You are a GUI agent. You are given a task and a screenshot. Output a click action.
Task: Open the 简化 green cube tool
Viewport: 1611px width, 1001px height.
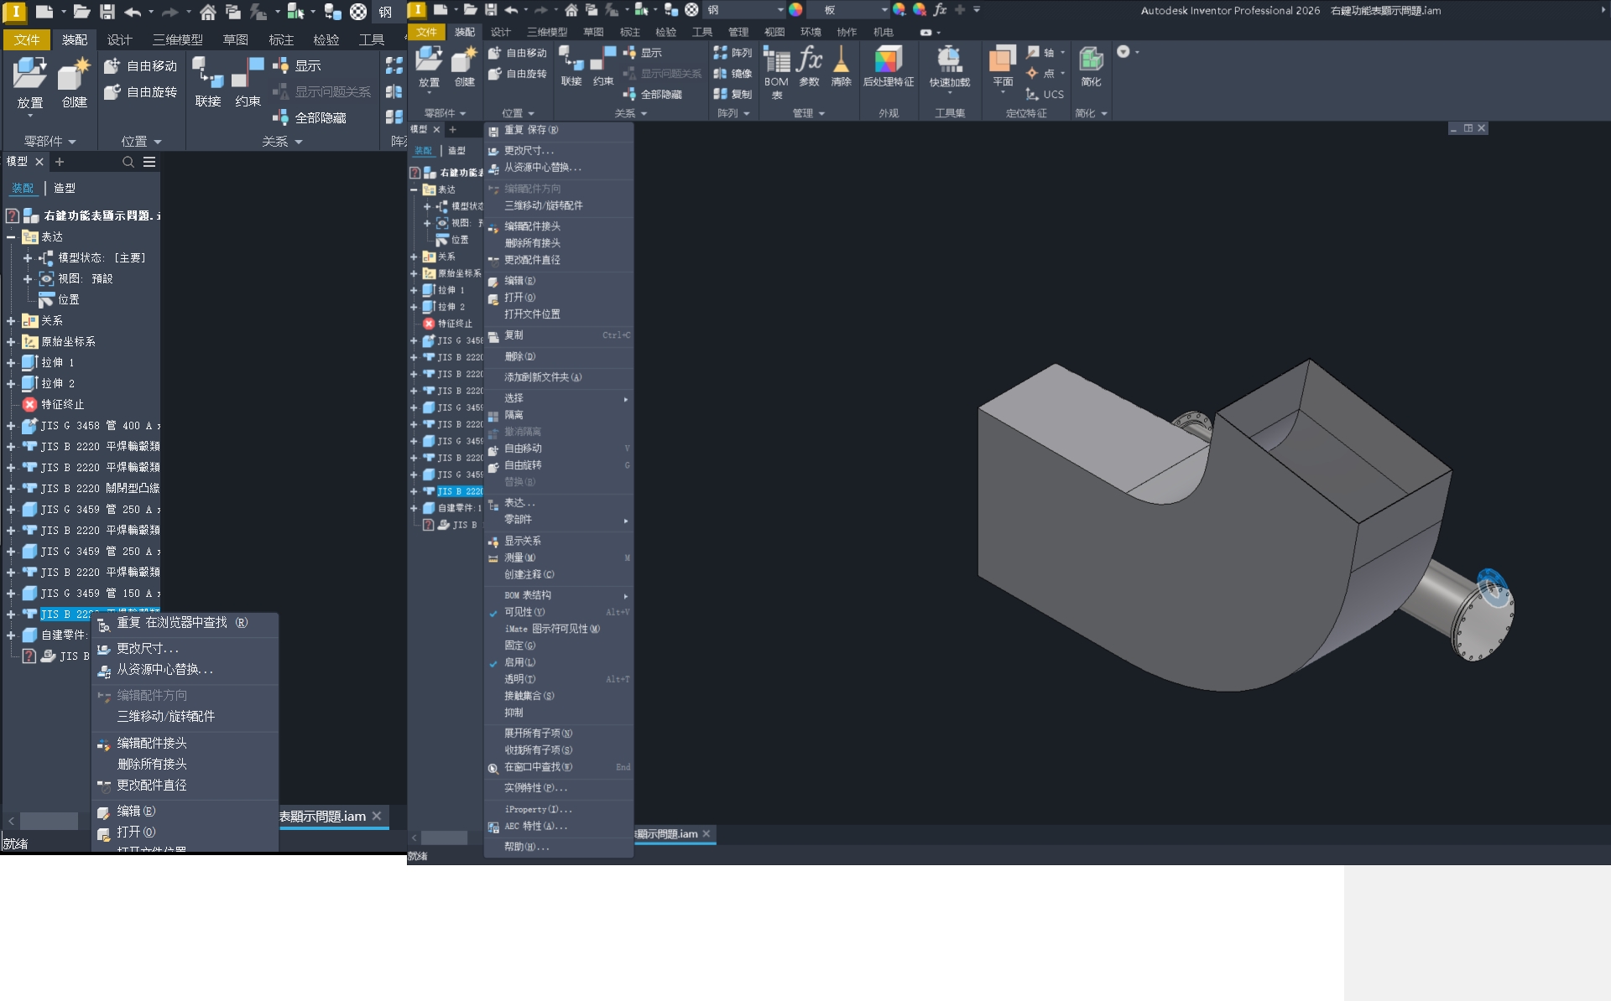[x=1091, y=66]
